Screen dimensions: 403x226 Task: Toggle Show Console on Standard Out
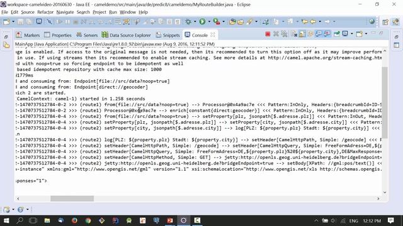tap(319, 34)
